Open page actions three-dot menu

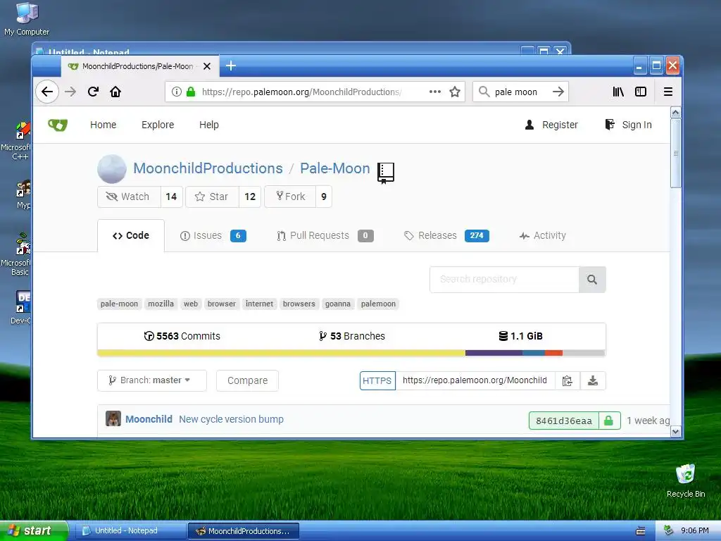pos(435,92)
